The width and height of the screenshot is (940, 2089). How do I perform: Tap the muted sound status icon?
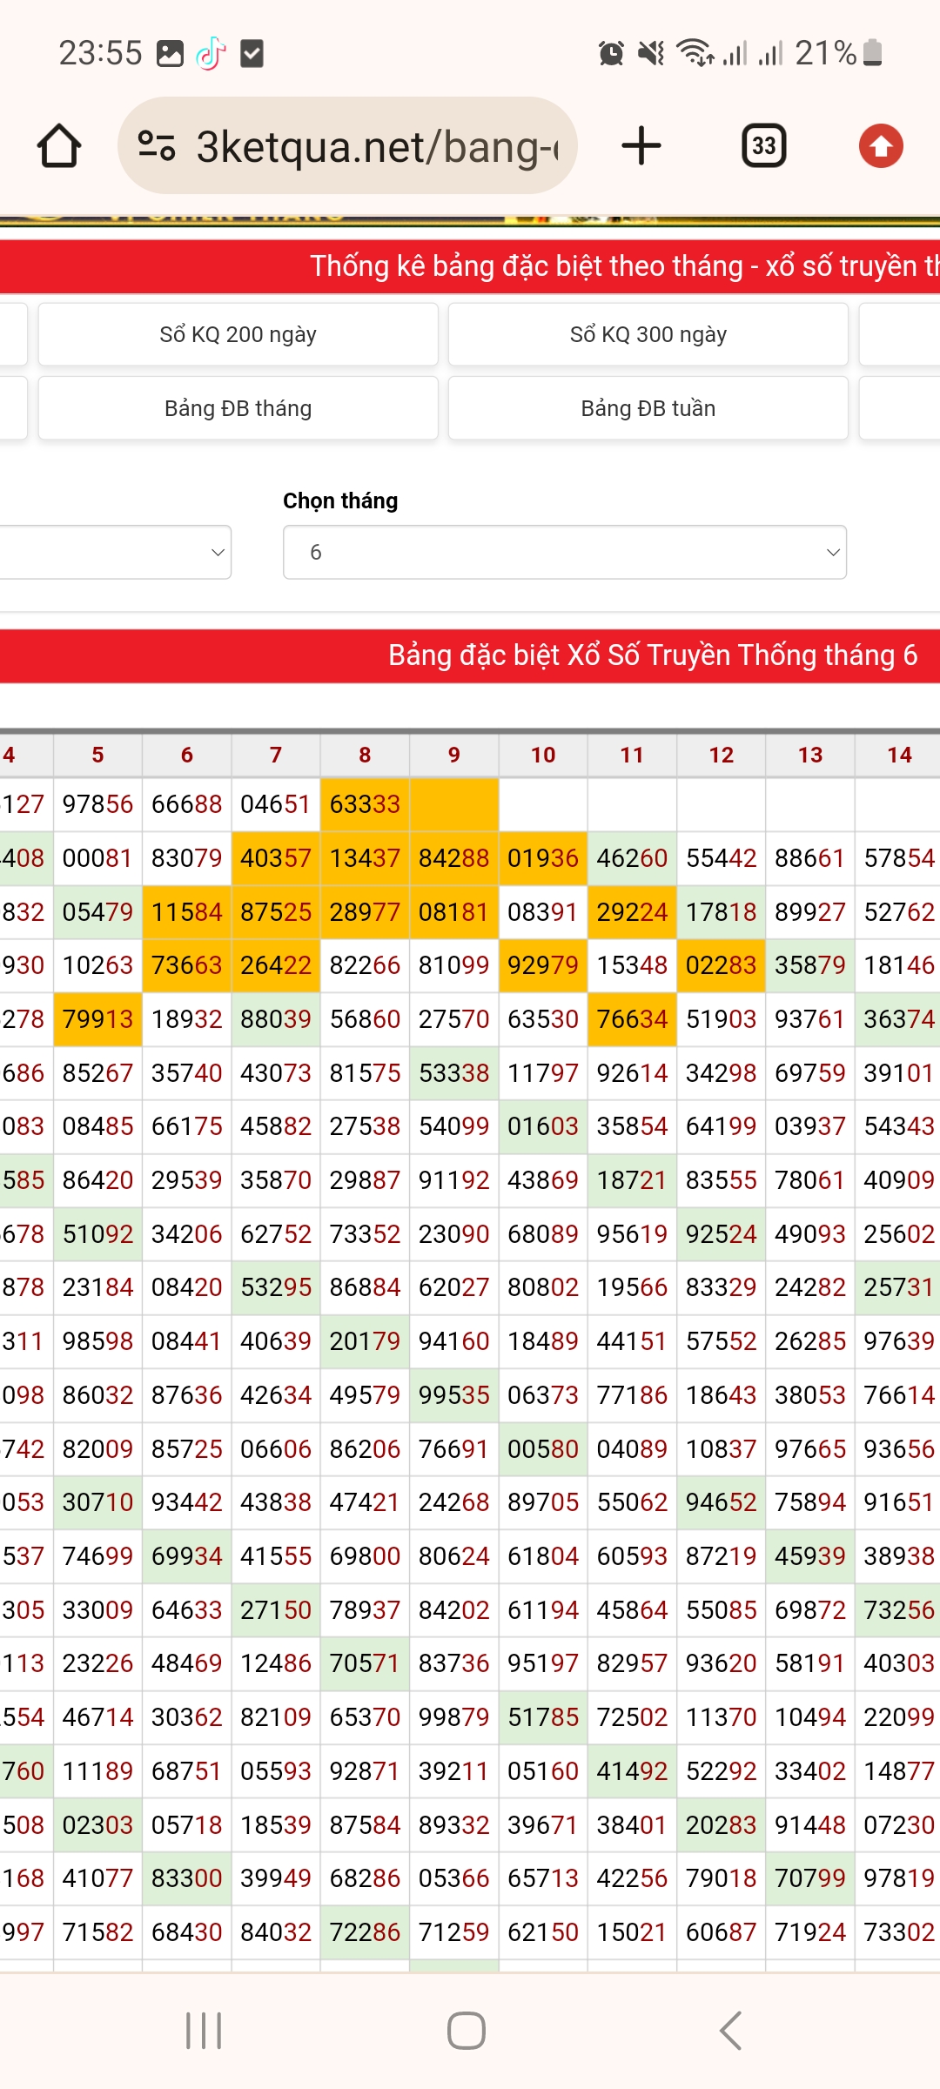651,54
